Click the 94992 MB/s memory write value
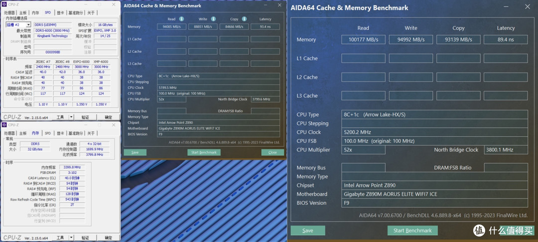This screenshot has width=538, height=242. coord(410,39)
